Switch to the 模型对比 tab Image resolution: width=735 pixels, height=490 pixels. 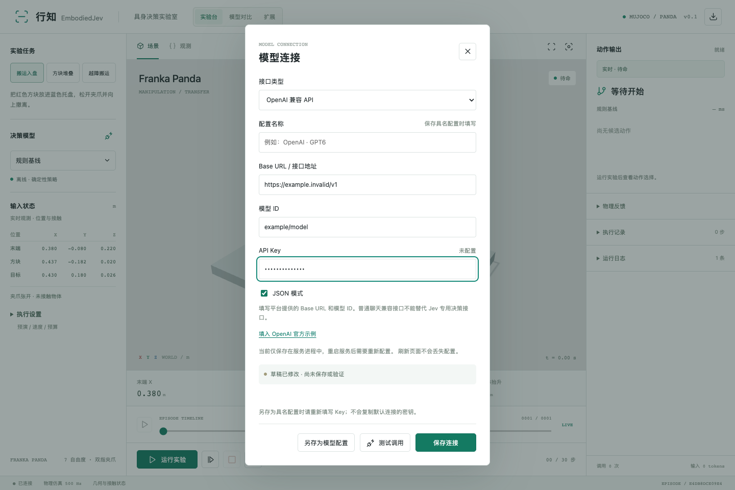pos(240,17)
